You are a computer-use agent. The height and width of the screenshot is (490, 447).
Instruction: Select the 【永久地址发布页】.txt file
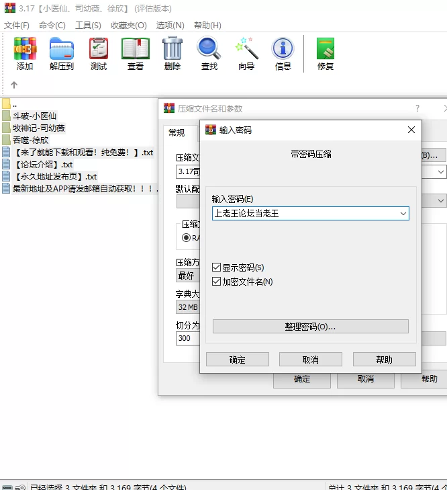(50, 177)
